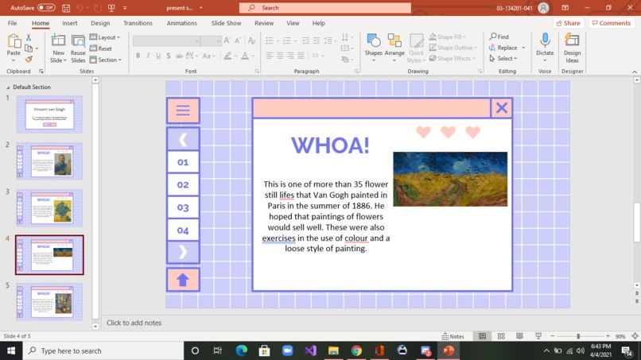
Task: Click the font color swatch button
Action: 245,56
